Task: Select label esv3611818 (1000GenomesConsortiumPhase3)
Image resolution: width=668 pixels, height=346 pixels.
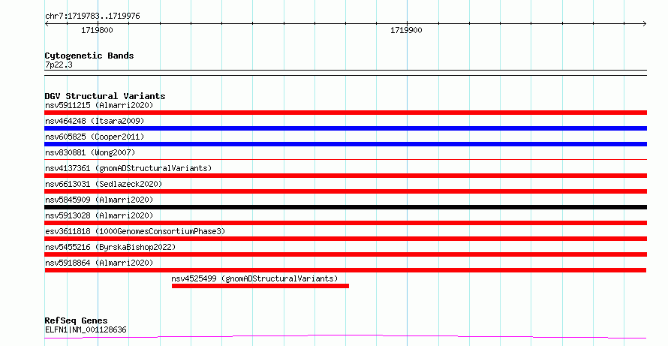Action: pyautogui.click(x=135, y=231)
